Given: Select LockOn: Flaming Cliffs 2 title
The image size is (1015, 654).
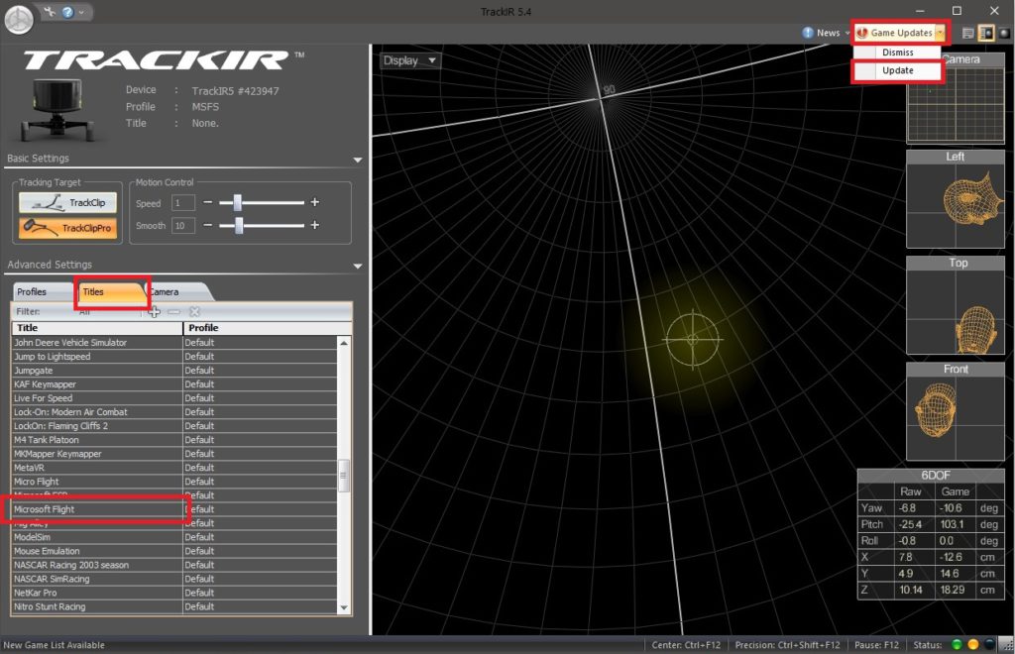Looking at the screenshot, I should point(97,426).
